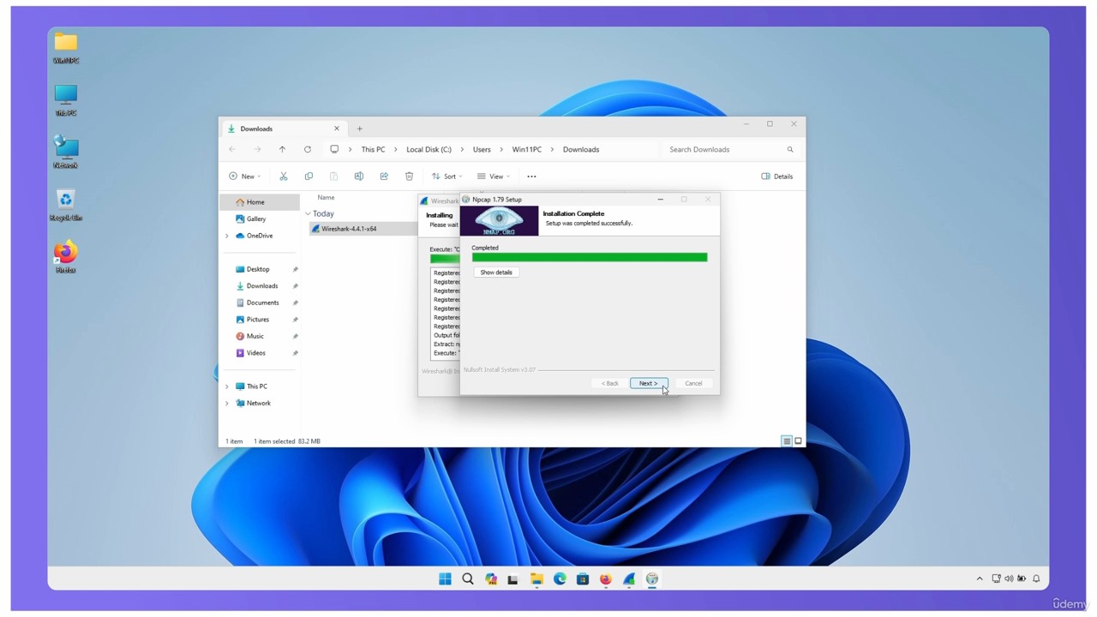Open notifications bell in system tray
This screenshot has width=1097, height=617.
coord(1036,579)
